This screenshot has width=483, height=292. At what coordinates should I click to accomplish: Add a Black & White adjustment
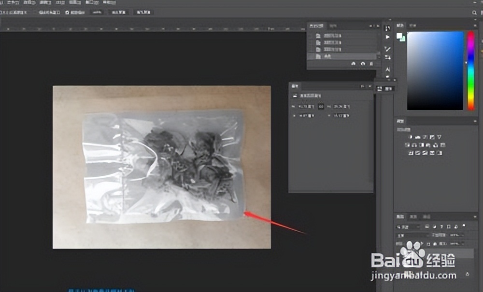422,145
